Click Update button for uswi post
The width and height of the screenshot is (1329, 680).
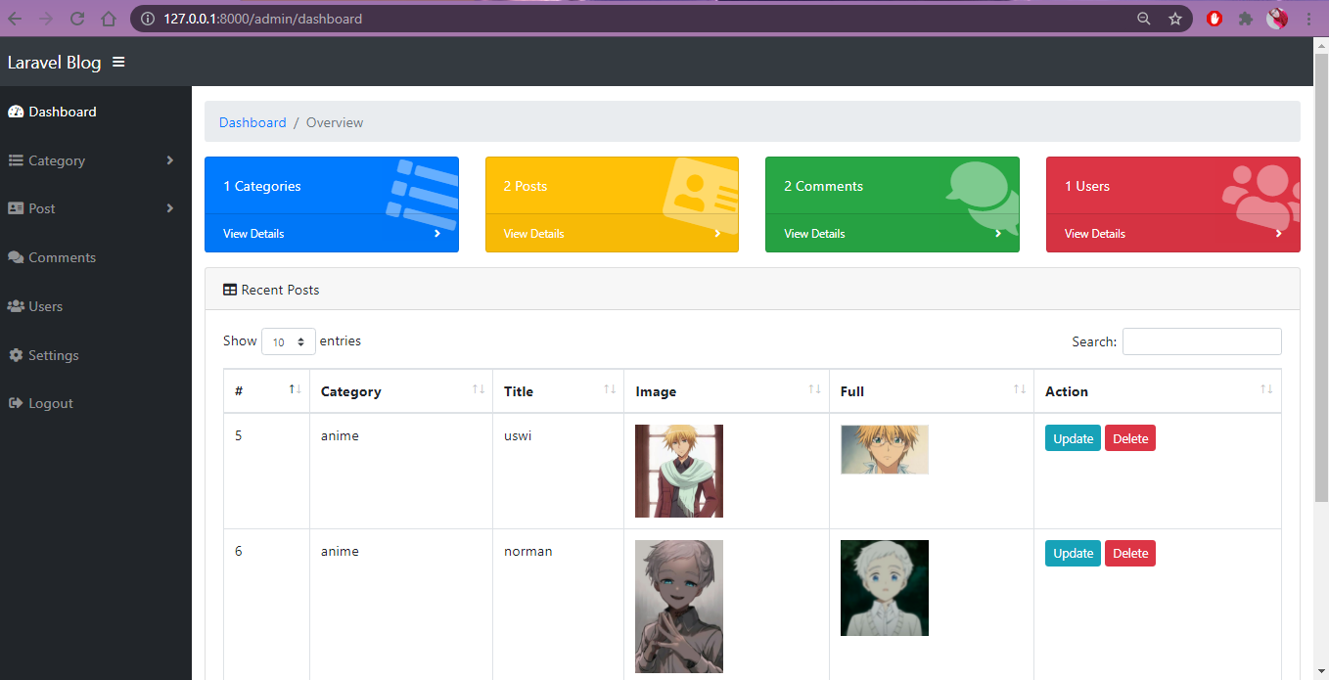click(1073, 438)
